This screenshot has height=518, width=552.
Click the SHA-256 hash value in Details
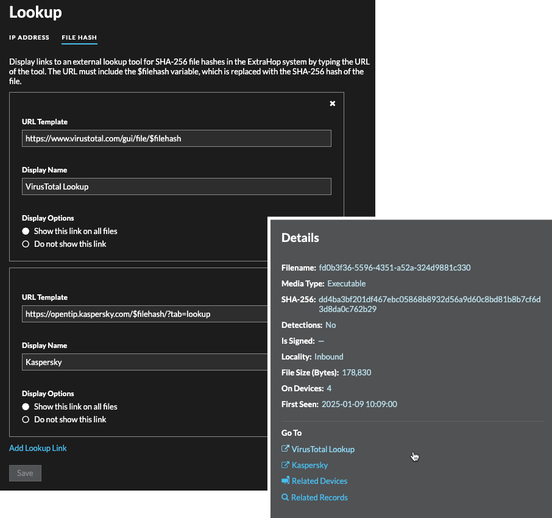point(430,304)
